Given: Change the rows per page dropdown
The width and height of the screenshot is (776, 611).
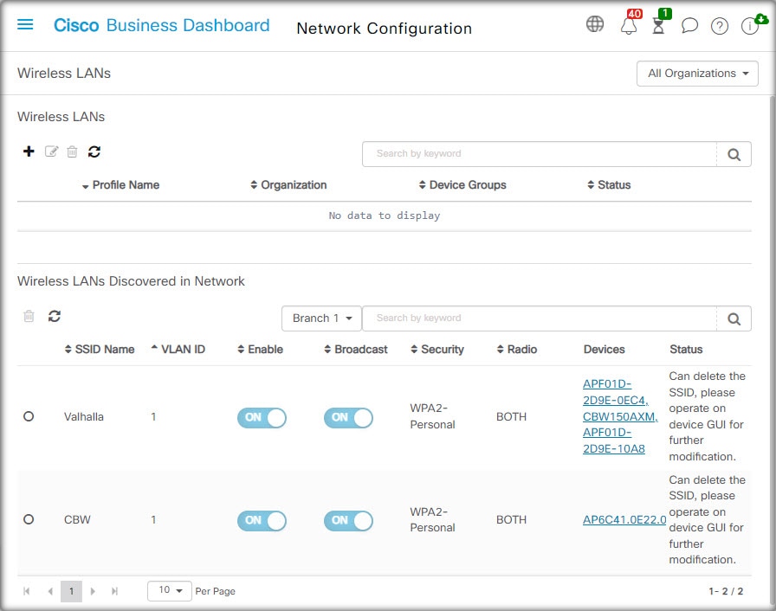Looking at the screenshot, I should [170, 590].
